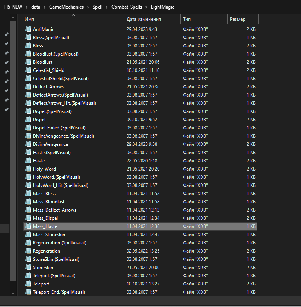Click date 29.04.2023 9:43 of AntiMagic
This screenshot has width=301, height=307.
click(x=142, y=29)
